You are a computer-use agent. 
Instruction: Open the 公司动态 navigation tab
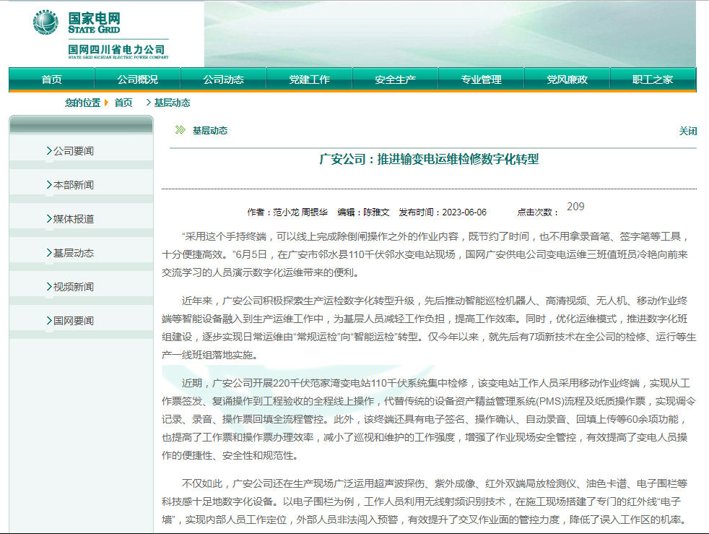pyautogui.click(x=223, y=79)
